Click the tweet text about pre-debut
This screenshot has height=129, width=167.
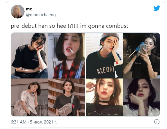tap(70, 26)
